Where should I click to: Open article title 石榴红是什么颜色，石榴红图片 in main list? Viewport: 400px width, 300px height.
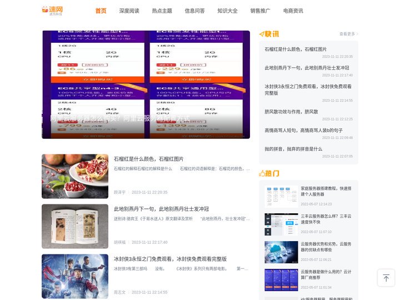coord(148,159)
